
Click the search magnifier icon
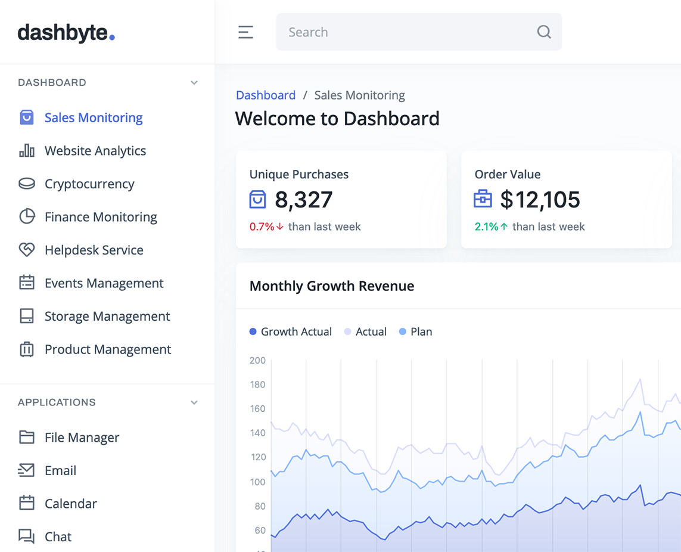pos(543,32)
